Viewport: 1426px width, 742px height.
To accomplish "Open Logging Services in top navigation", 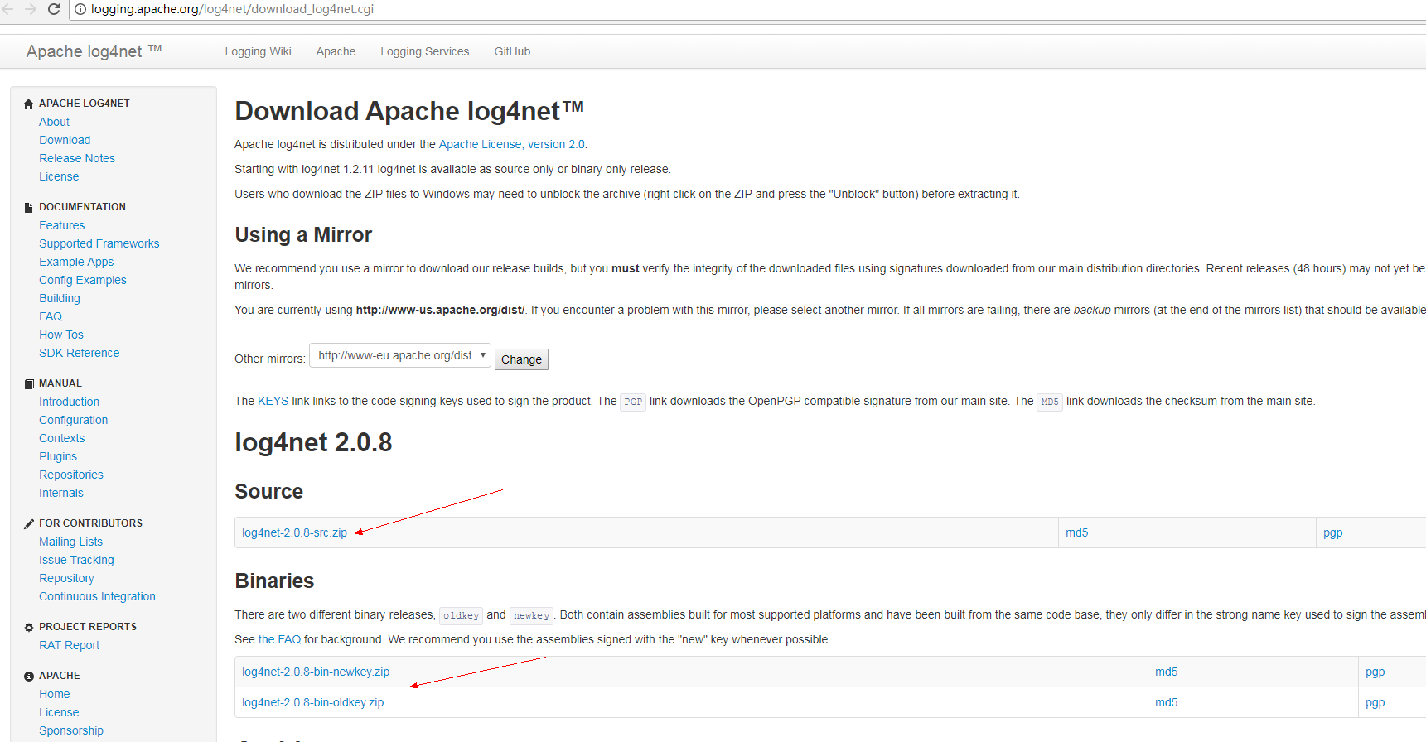I will pyautogui.click(x=424, y=51).
